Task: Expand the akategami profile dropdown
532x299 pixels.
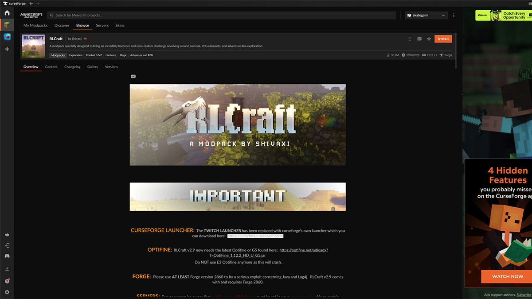Action: point(426,15)
